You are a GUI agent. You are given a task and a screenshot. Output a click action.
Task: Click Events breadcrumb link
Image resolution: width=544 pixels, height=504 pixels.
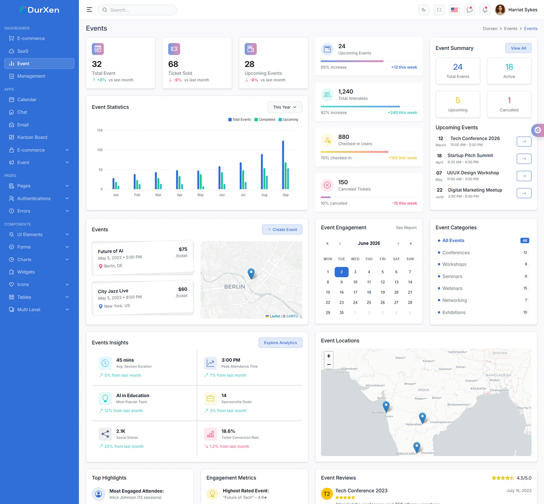pos(511,29)
